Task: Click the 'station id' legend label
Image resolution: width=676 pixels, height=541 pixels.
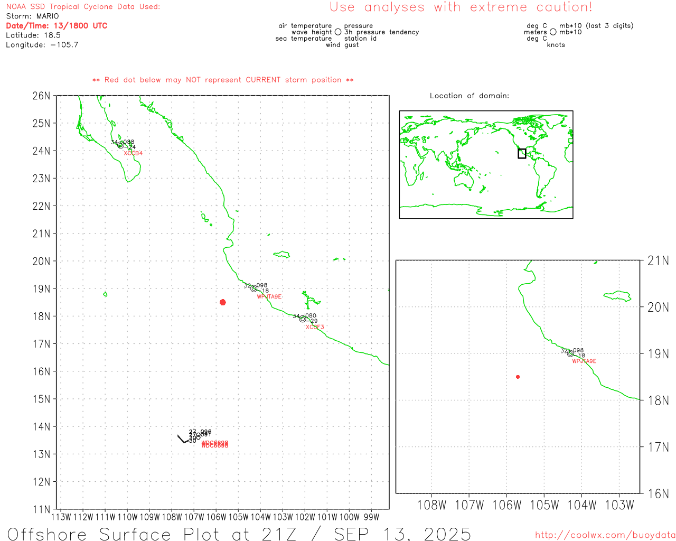Action: pos(360,39)
